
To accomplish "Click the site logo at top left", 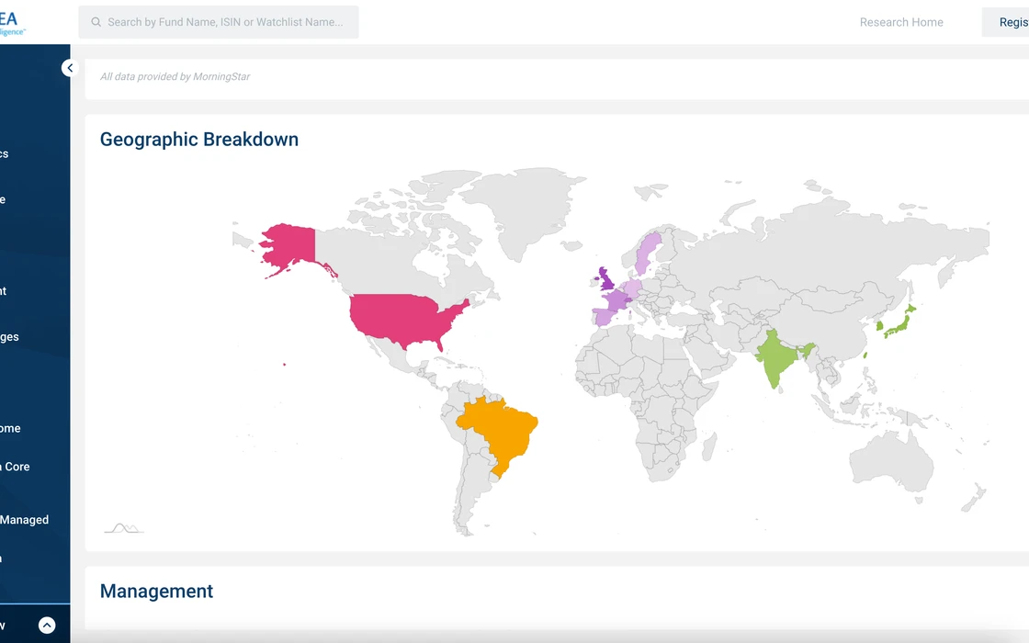I will [13, 23].
